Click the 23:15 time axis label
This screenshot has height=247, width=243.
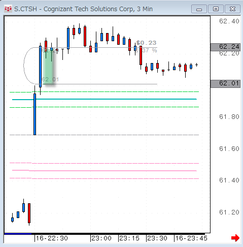[x=129, y=238]
